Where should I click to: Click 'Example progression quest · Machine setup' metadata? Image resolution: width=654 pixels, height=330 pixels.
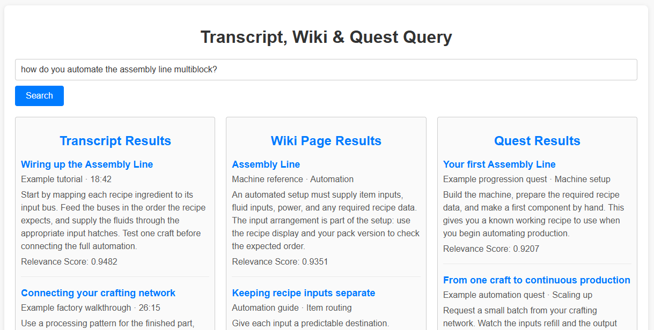coord(527,179)
